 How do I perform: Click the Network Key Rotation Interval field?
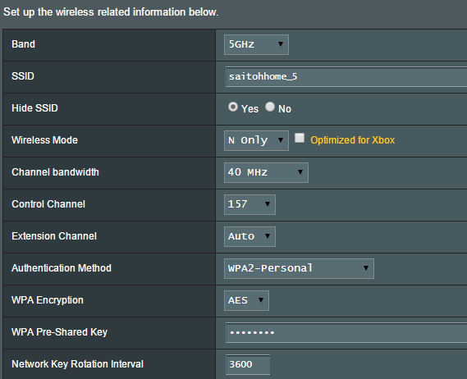click(x=248, y=364)
